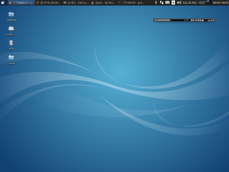Click the Audacious seek position bar
The image size is (229, 172).
coord(206,20)
